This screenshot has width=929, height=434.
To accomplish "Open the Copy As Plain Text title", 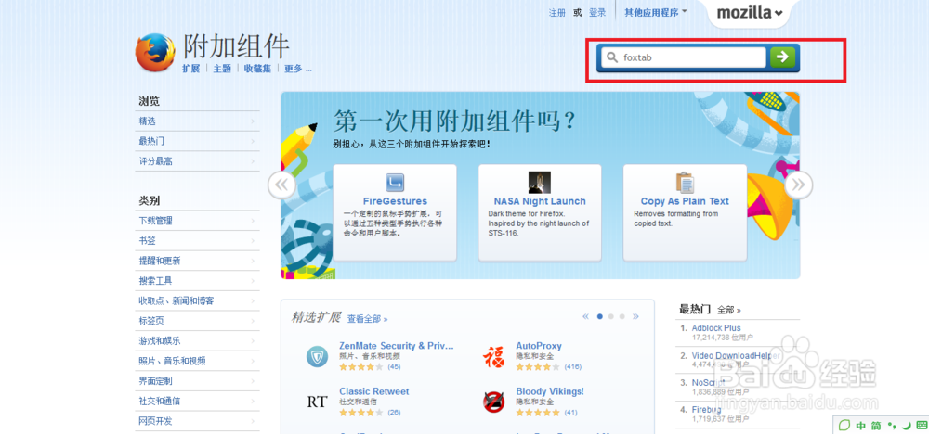I will 685,201.
